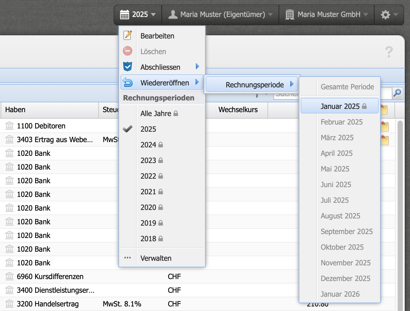The image size is (410, 311).
Task: Select Bearbeiten from the year menu
Action: (157, 36)
